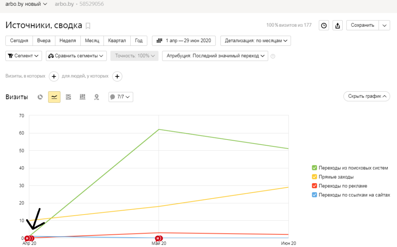397x247 pixels.
Task: Toggle Переходы по рекламе series checkbox
Action: click(x=314, y=186)
